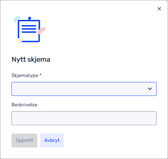This screenshot has height=159, width=168.
Task: Click the blue clipboard illustration
Action: pyautogui.click(x=29, y=30)
